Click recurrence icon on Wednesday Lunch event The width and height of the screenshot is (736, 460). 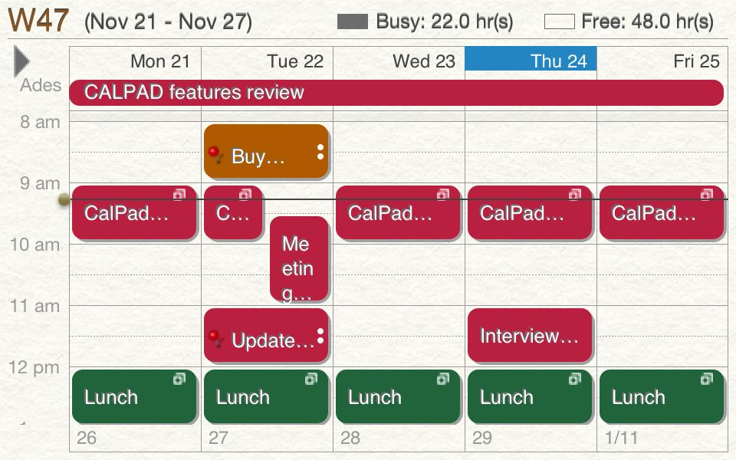click(x=443, y=378)
